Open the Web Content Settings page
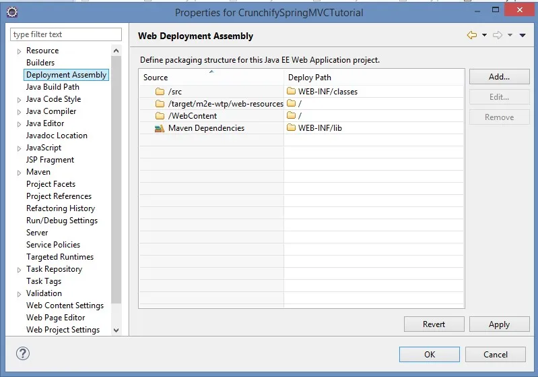This screenshot has height=377, width=538. 65,306
